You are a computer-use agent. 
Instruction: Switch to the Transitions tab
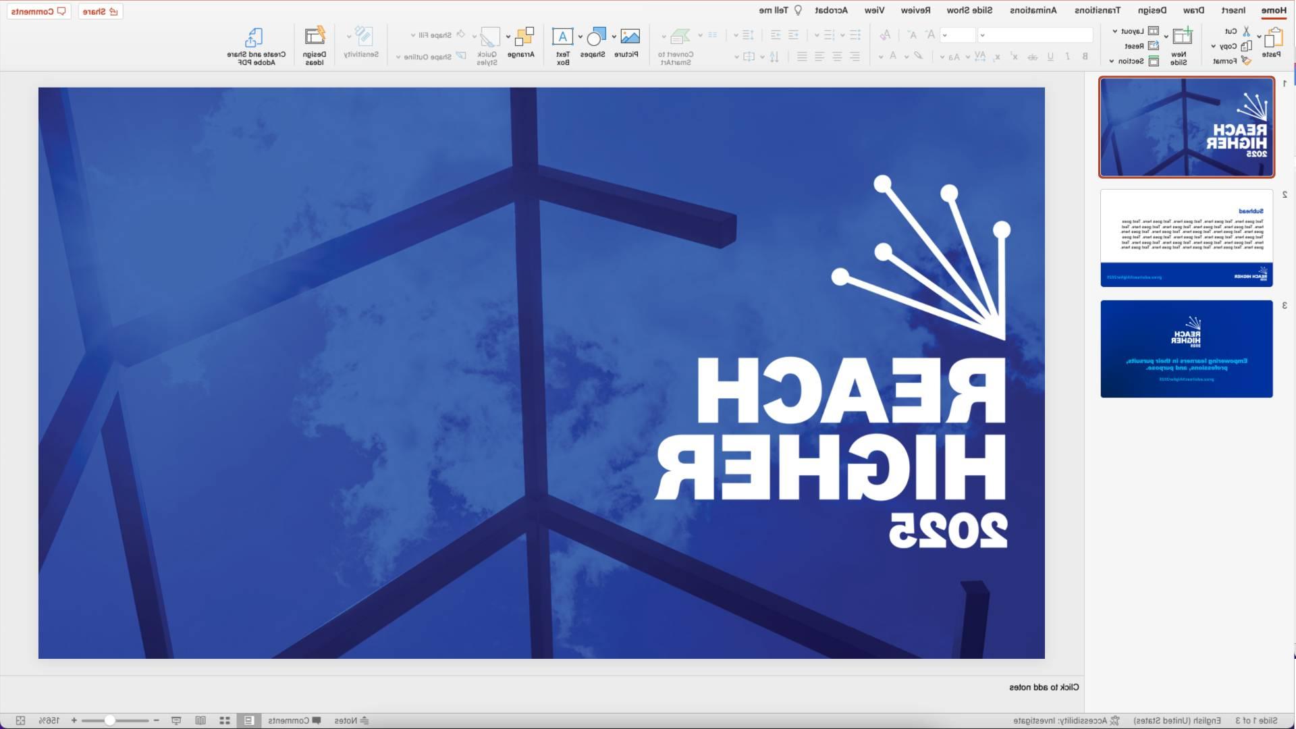(x=1098, y=10)
